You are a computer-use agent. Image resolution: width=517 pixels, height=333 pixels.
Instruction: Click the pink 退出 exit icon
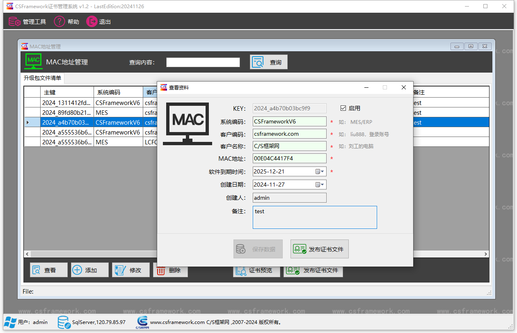point(92,21)
